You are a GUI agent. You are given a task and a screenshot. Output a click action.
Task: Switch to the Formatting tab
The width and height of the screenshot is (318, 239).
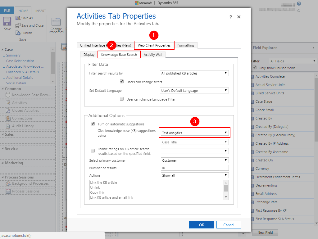click(185, 45)
